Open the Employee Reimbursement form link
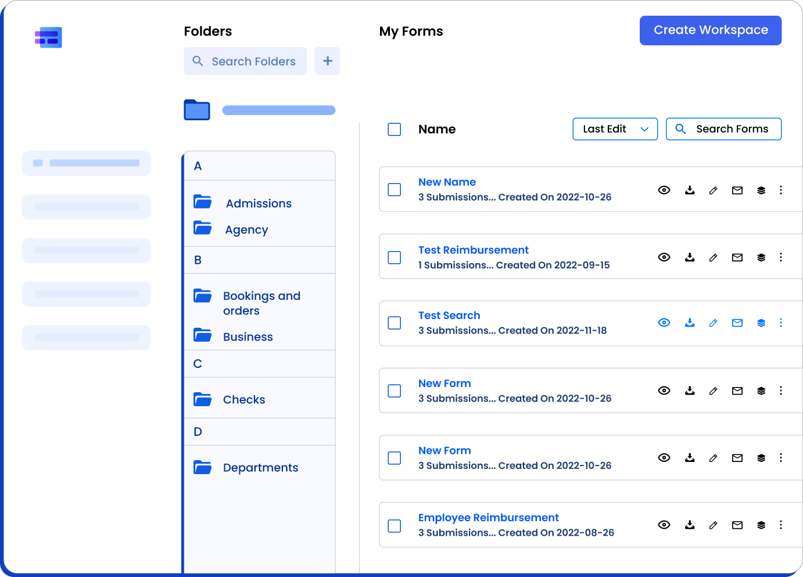Screen dimensions: 803x577 (x=489, y=518)
